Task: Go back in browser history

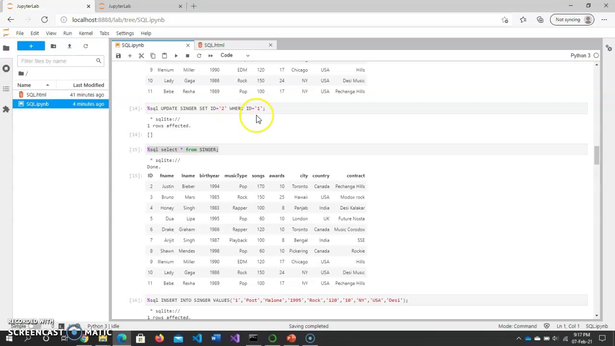Action: click(x=11, y=20)
